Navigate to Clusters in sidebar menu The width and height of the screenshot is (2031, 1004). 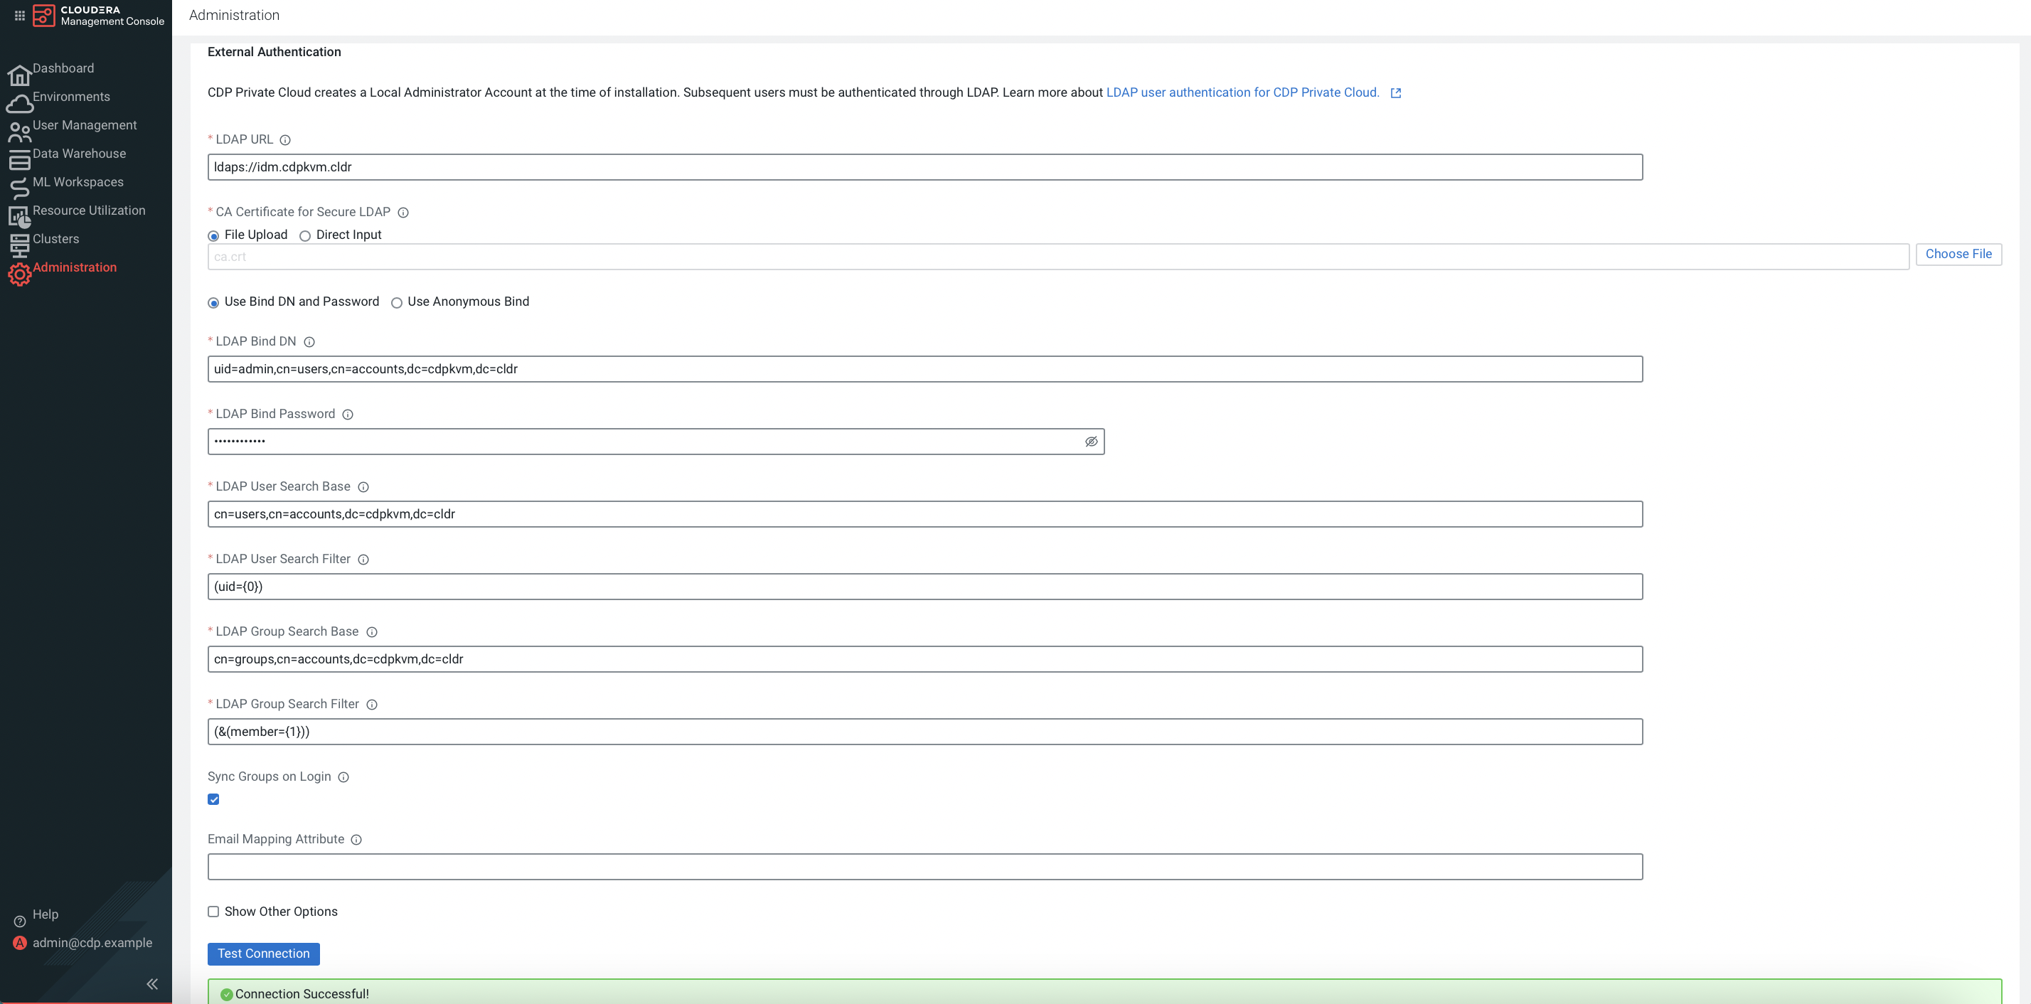(55, 239)
